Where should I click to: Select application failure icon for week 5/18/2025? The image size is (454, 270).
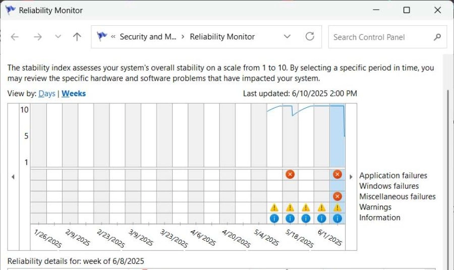click(290, 174)
